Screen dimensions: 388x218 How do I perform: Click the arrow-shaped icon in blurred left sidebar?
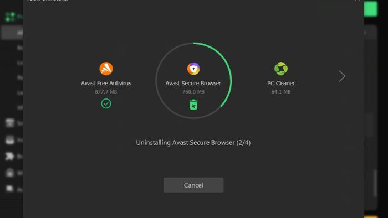pyautogui.click(x=9, y=156)
